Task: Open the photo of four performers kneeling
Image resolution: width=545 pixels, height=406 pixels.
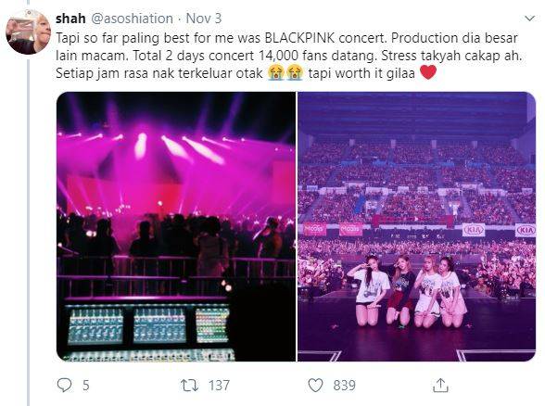Action: pyautogui.click(x=416, y=226)
